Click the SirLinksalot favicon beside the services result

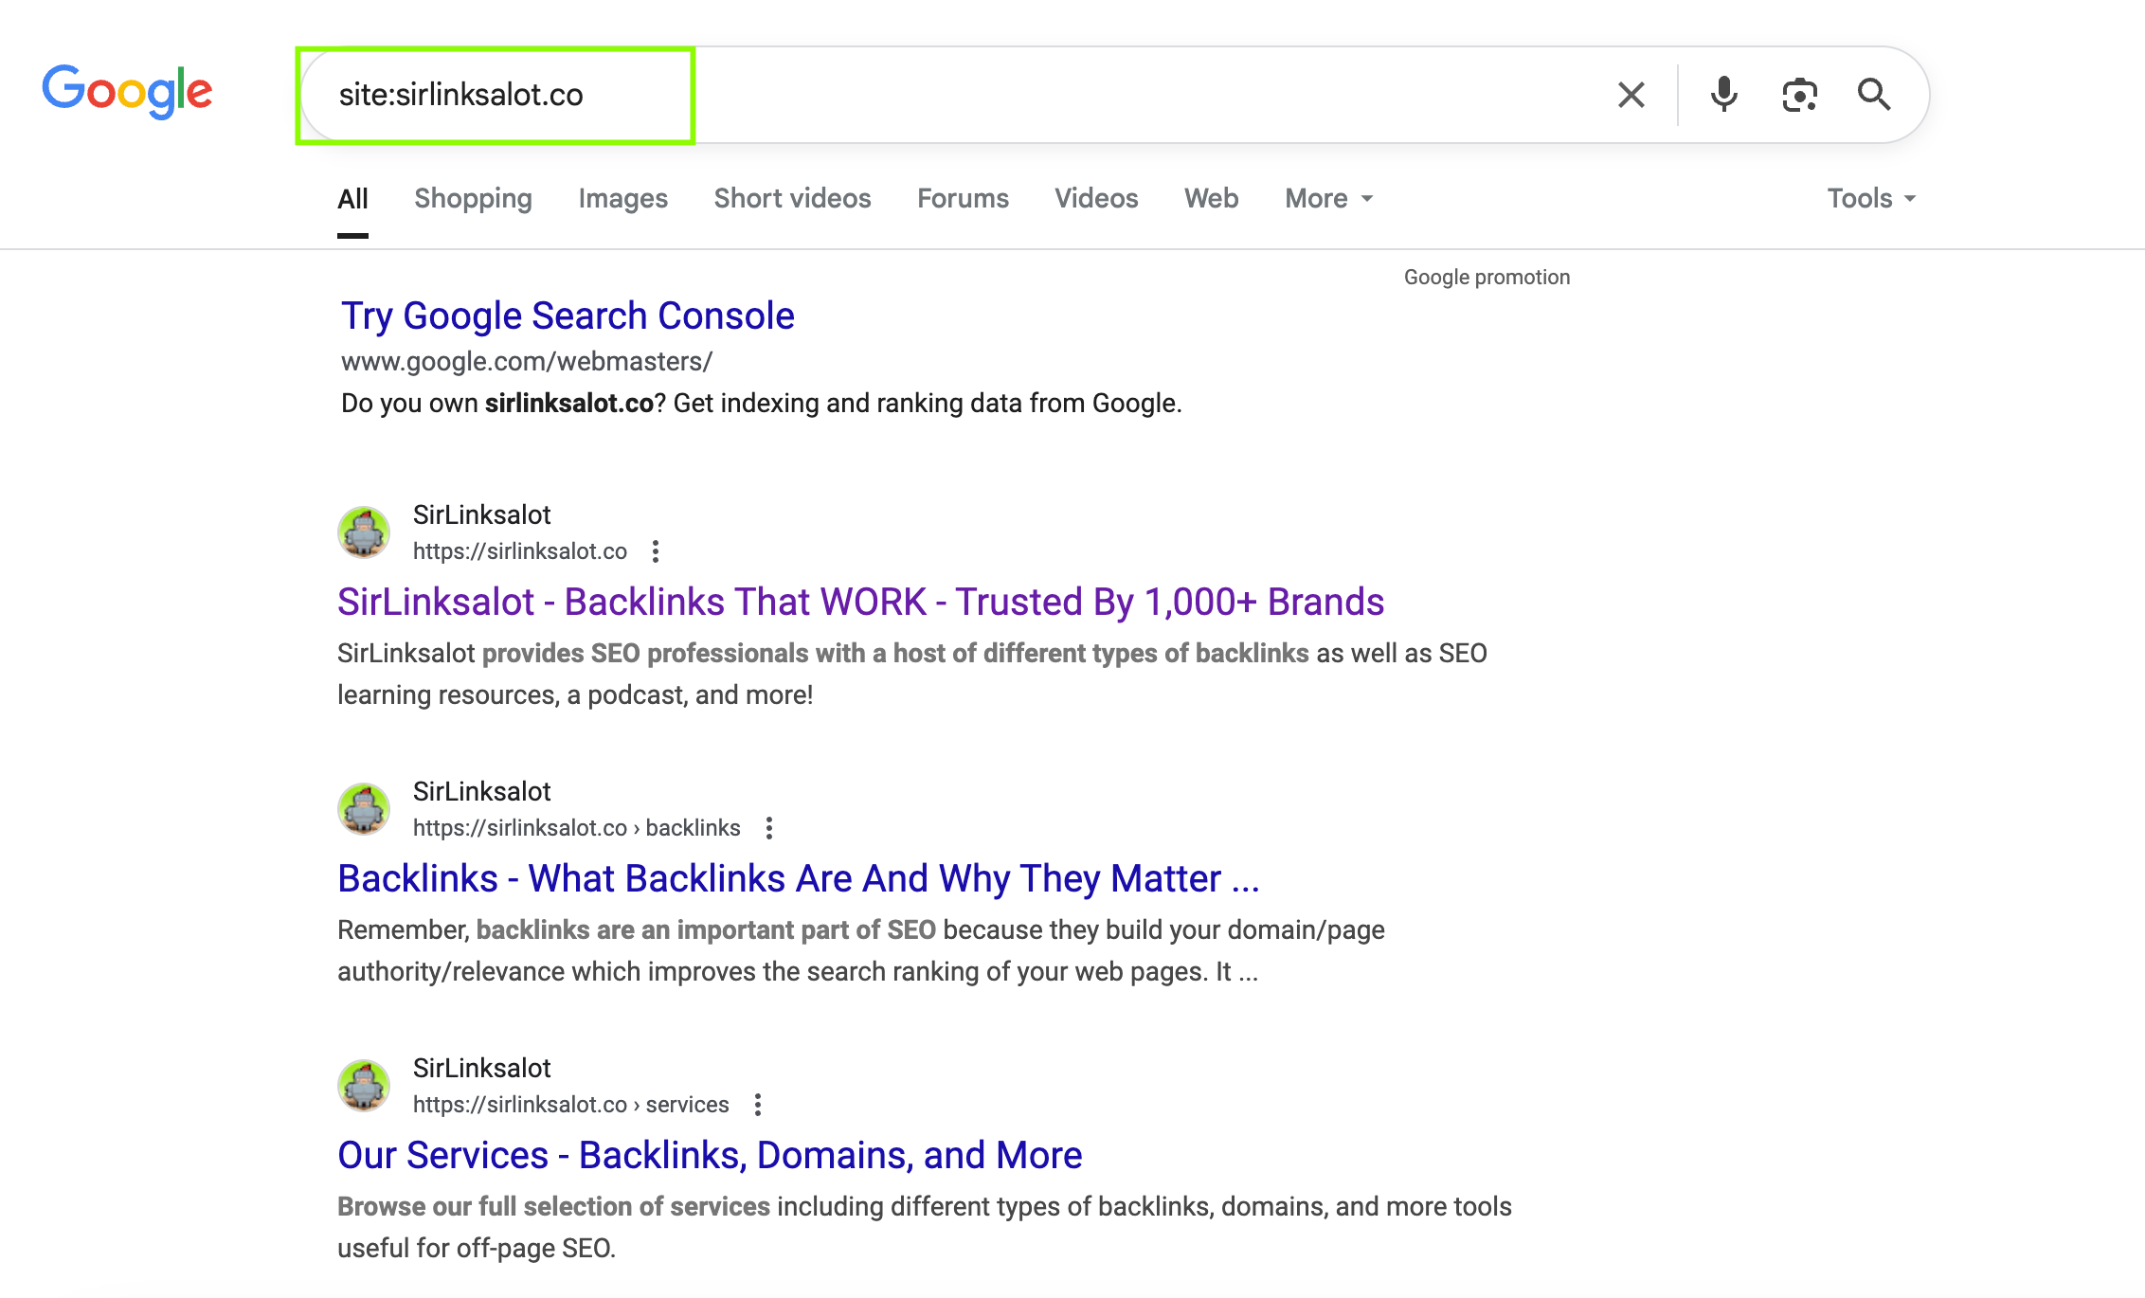click(x=364, y=1086)
